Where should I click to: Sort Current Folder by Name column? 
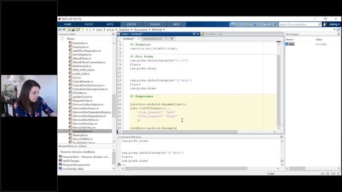point(71,39)
